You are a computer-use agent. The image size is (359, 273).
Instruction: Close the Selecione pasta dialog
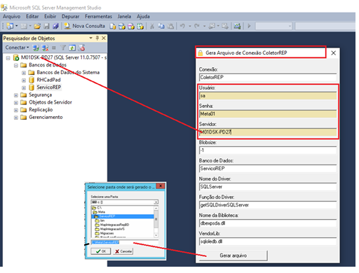point(161,186)
